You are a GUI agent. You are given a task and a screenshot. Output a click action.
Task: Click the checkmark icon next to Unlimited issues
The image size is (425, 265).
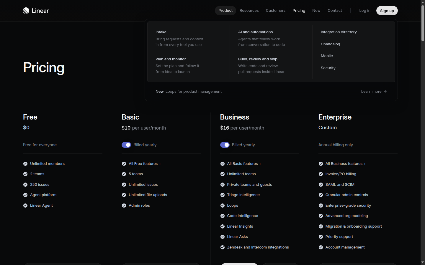click(x=124, y=185)
